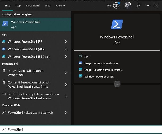Close the search panel with the X
Screen dimensions: 162x134
156,6
